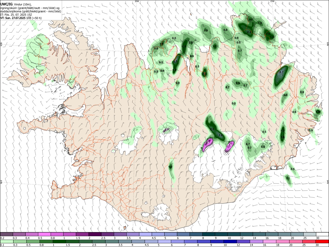
Task: Pick the white swatch above 30 in the snow legend
Action: pyautogui.click(x=322, y=234)
